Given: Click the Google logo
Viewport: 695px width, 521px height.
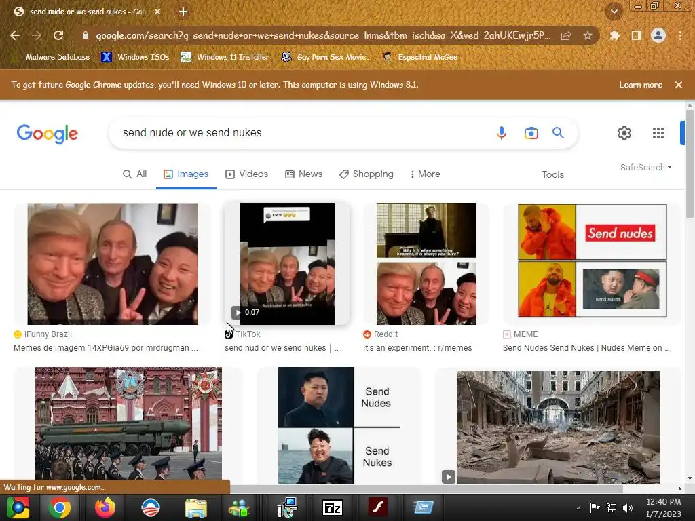Looking at the screenshot, I should tap(48, 134).
